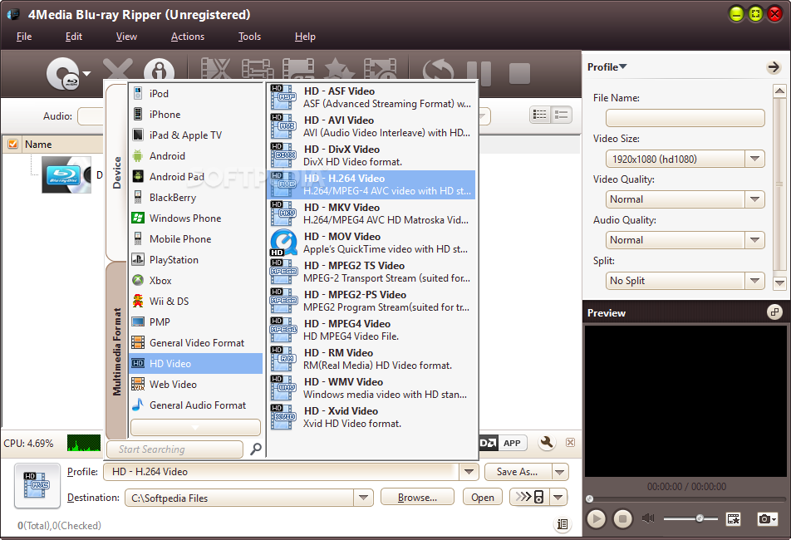
Task: Expand the Video Quality dropdown
Action: (754, 199)
